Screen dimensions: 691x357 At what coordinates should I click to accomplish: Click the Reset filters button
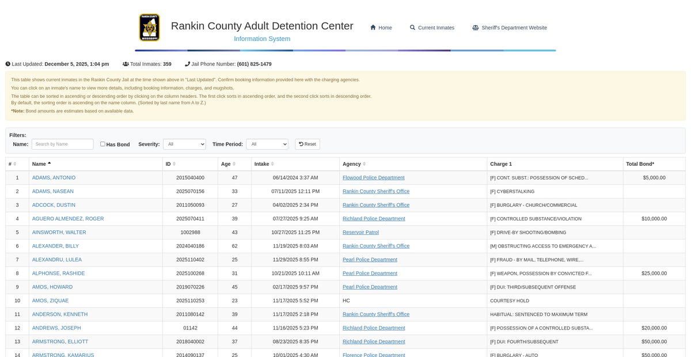click(307, 144)
